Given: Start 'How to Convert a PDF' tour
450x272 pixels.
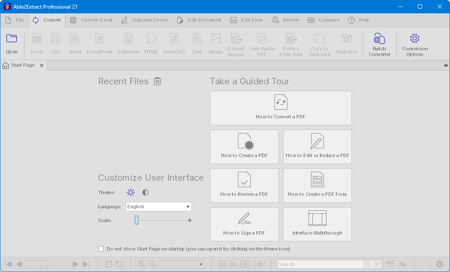Looking at the screenshot, I should (280, 108).
